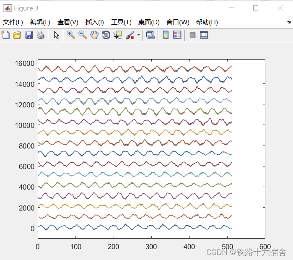
Task: Insert a colorbar using toolbar icon
Action: click(166, 35)
